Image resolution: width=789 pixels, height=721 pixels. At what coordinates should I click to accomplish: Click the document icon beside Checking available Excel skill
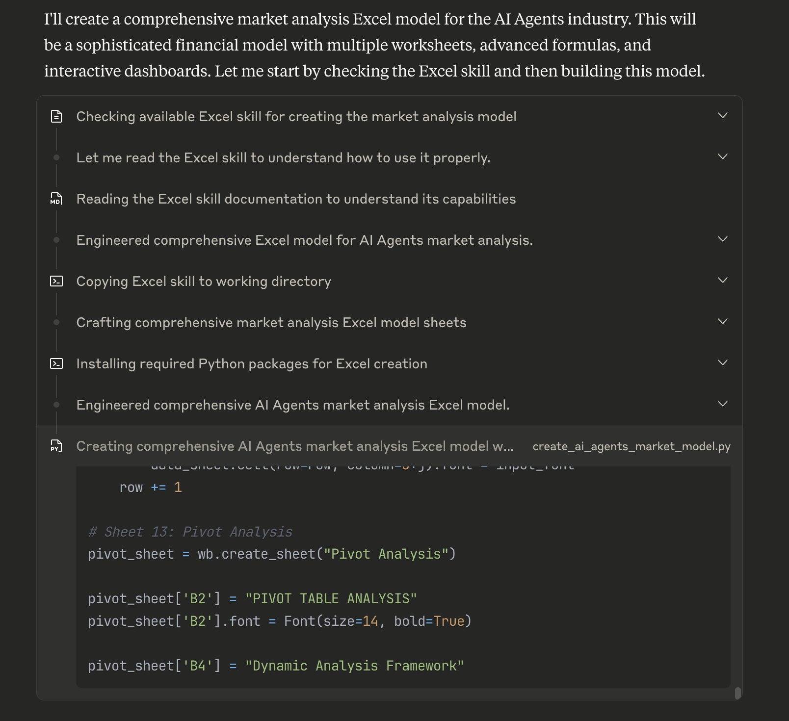[56, 116]
